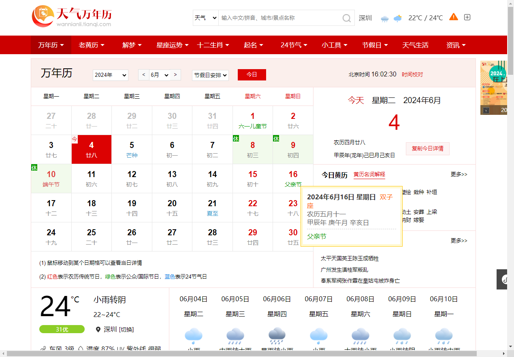Click the city search input field
The image size is (514, 357).
coord(279,18)
